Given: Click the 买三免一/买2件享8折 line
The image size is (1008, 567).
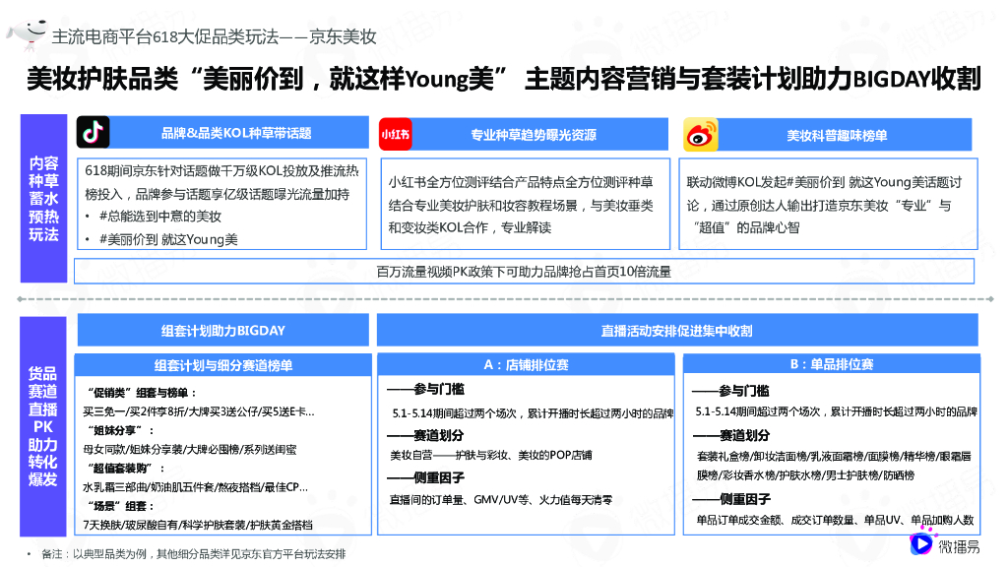Looking at the screenshot, I should point(199,412).
